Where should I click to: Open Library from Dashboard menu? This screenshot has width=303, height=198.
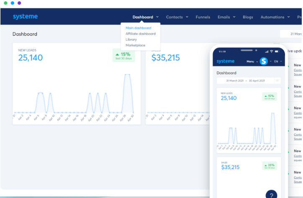tap(131, 39)
